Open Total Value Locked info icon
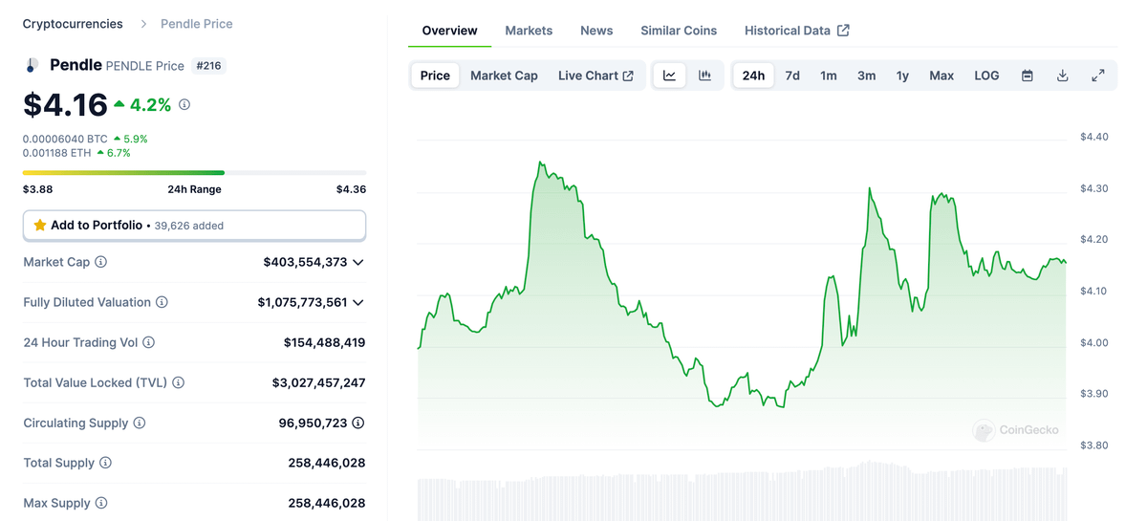Screen dimensions: 1147x521 point(179,382)
